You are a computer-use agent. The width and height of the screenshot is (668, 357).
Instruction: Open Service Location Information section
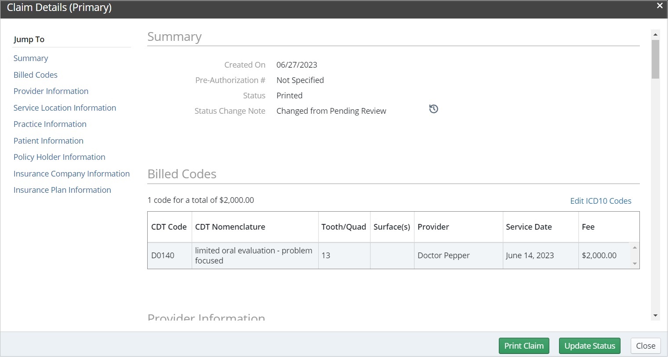pos(65,108)
